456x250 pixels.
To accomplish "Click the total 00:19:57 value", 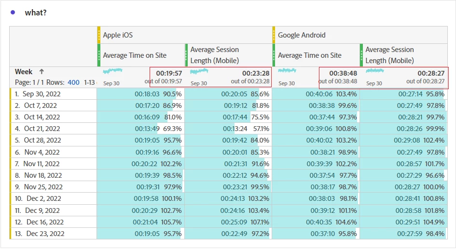I will click(x=169, y=73).
